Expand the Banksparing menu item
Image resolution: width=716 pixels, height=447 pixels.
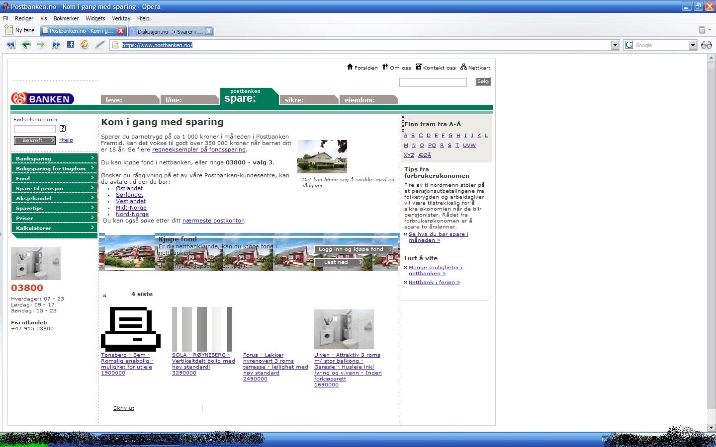[x=54, y=158]
